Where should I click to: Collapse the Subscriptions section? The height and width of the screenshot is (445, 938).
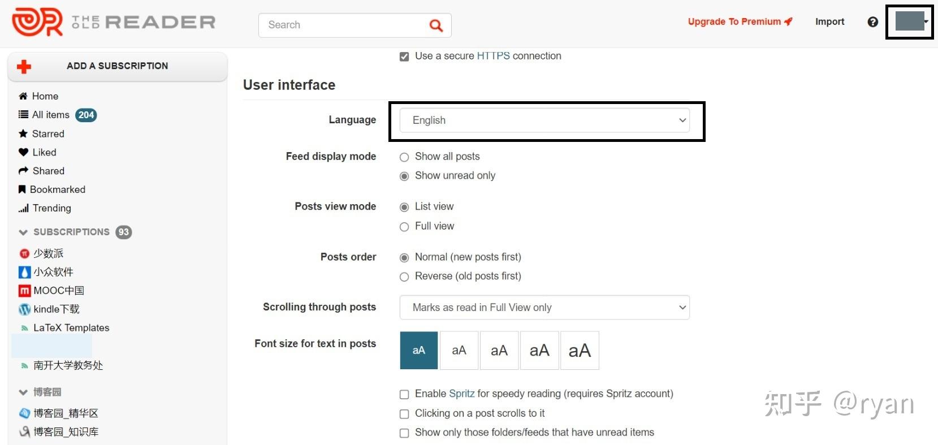point(23,232)
